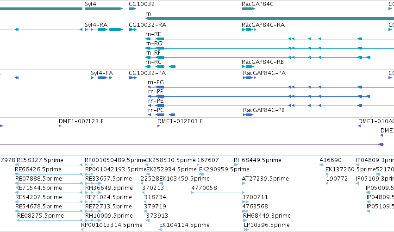
Task: Select the RE33657.5prime EST label
Action: pos(108,179)
